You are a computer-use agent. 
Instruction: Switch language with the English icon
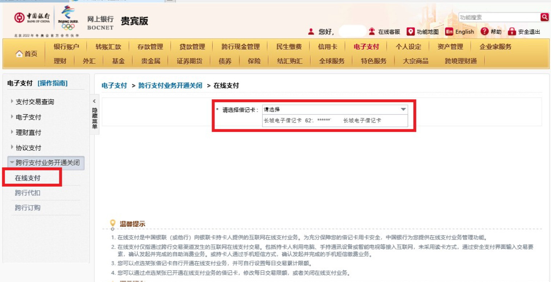449,32
